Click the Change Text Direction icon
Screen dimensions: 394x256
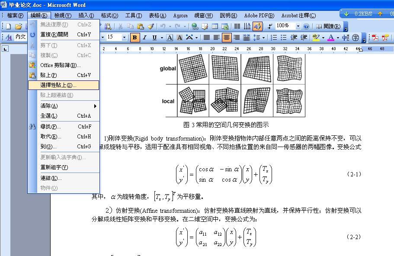(x=247, y=26)
